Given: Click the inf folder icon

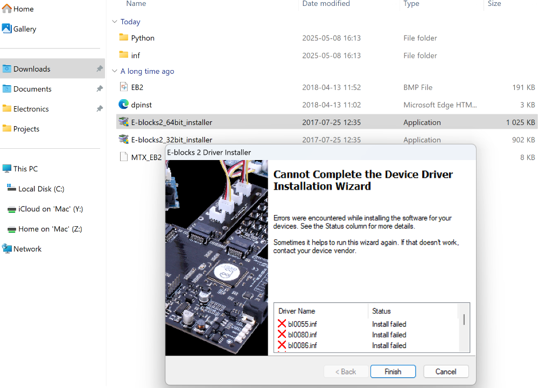Looking at the screenshot, I should (123, 54).
